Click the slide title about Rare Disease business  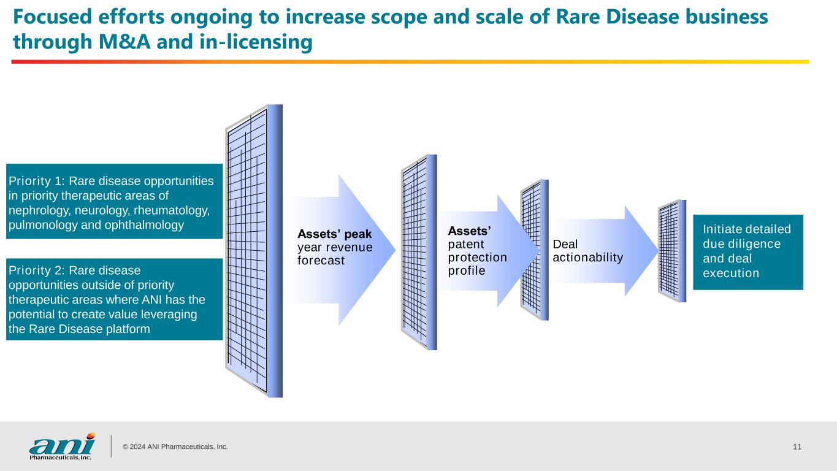point(390,29)
